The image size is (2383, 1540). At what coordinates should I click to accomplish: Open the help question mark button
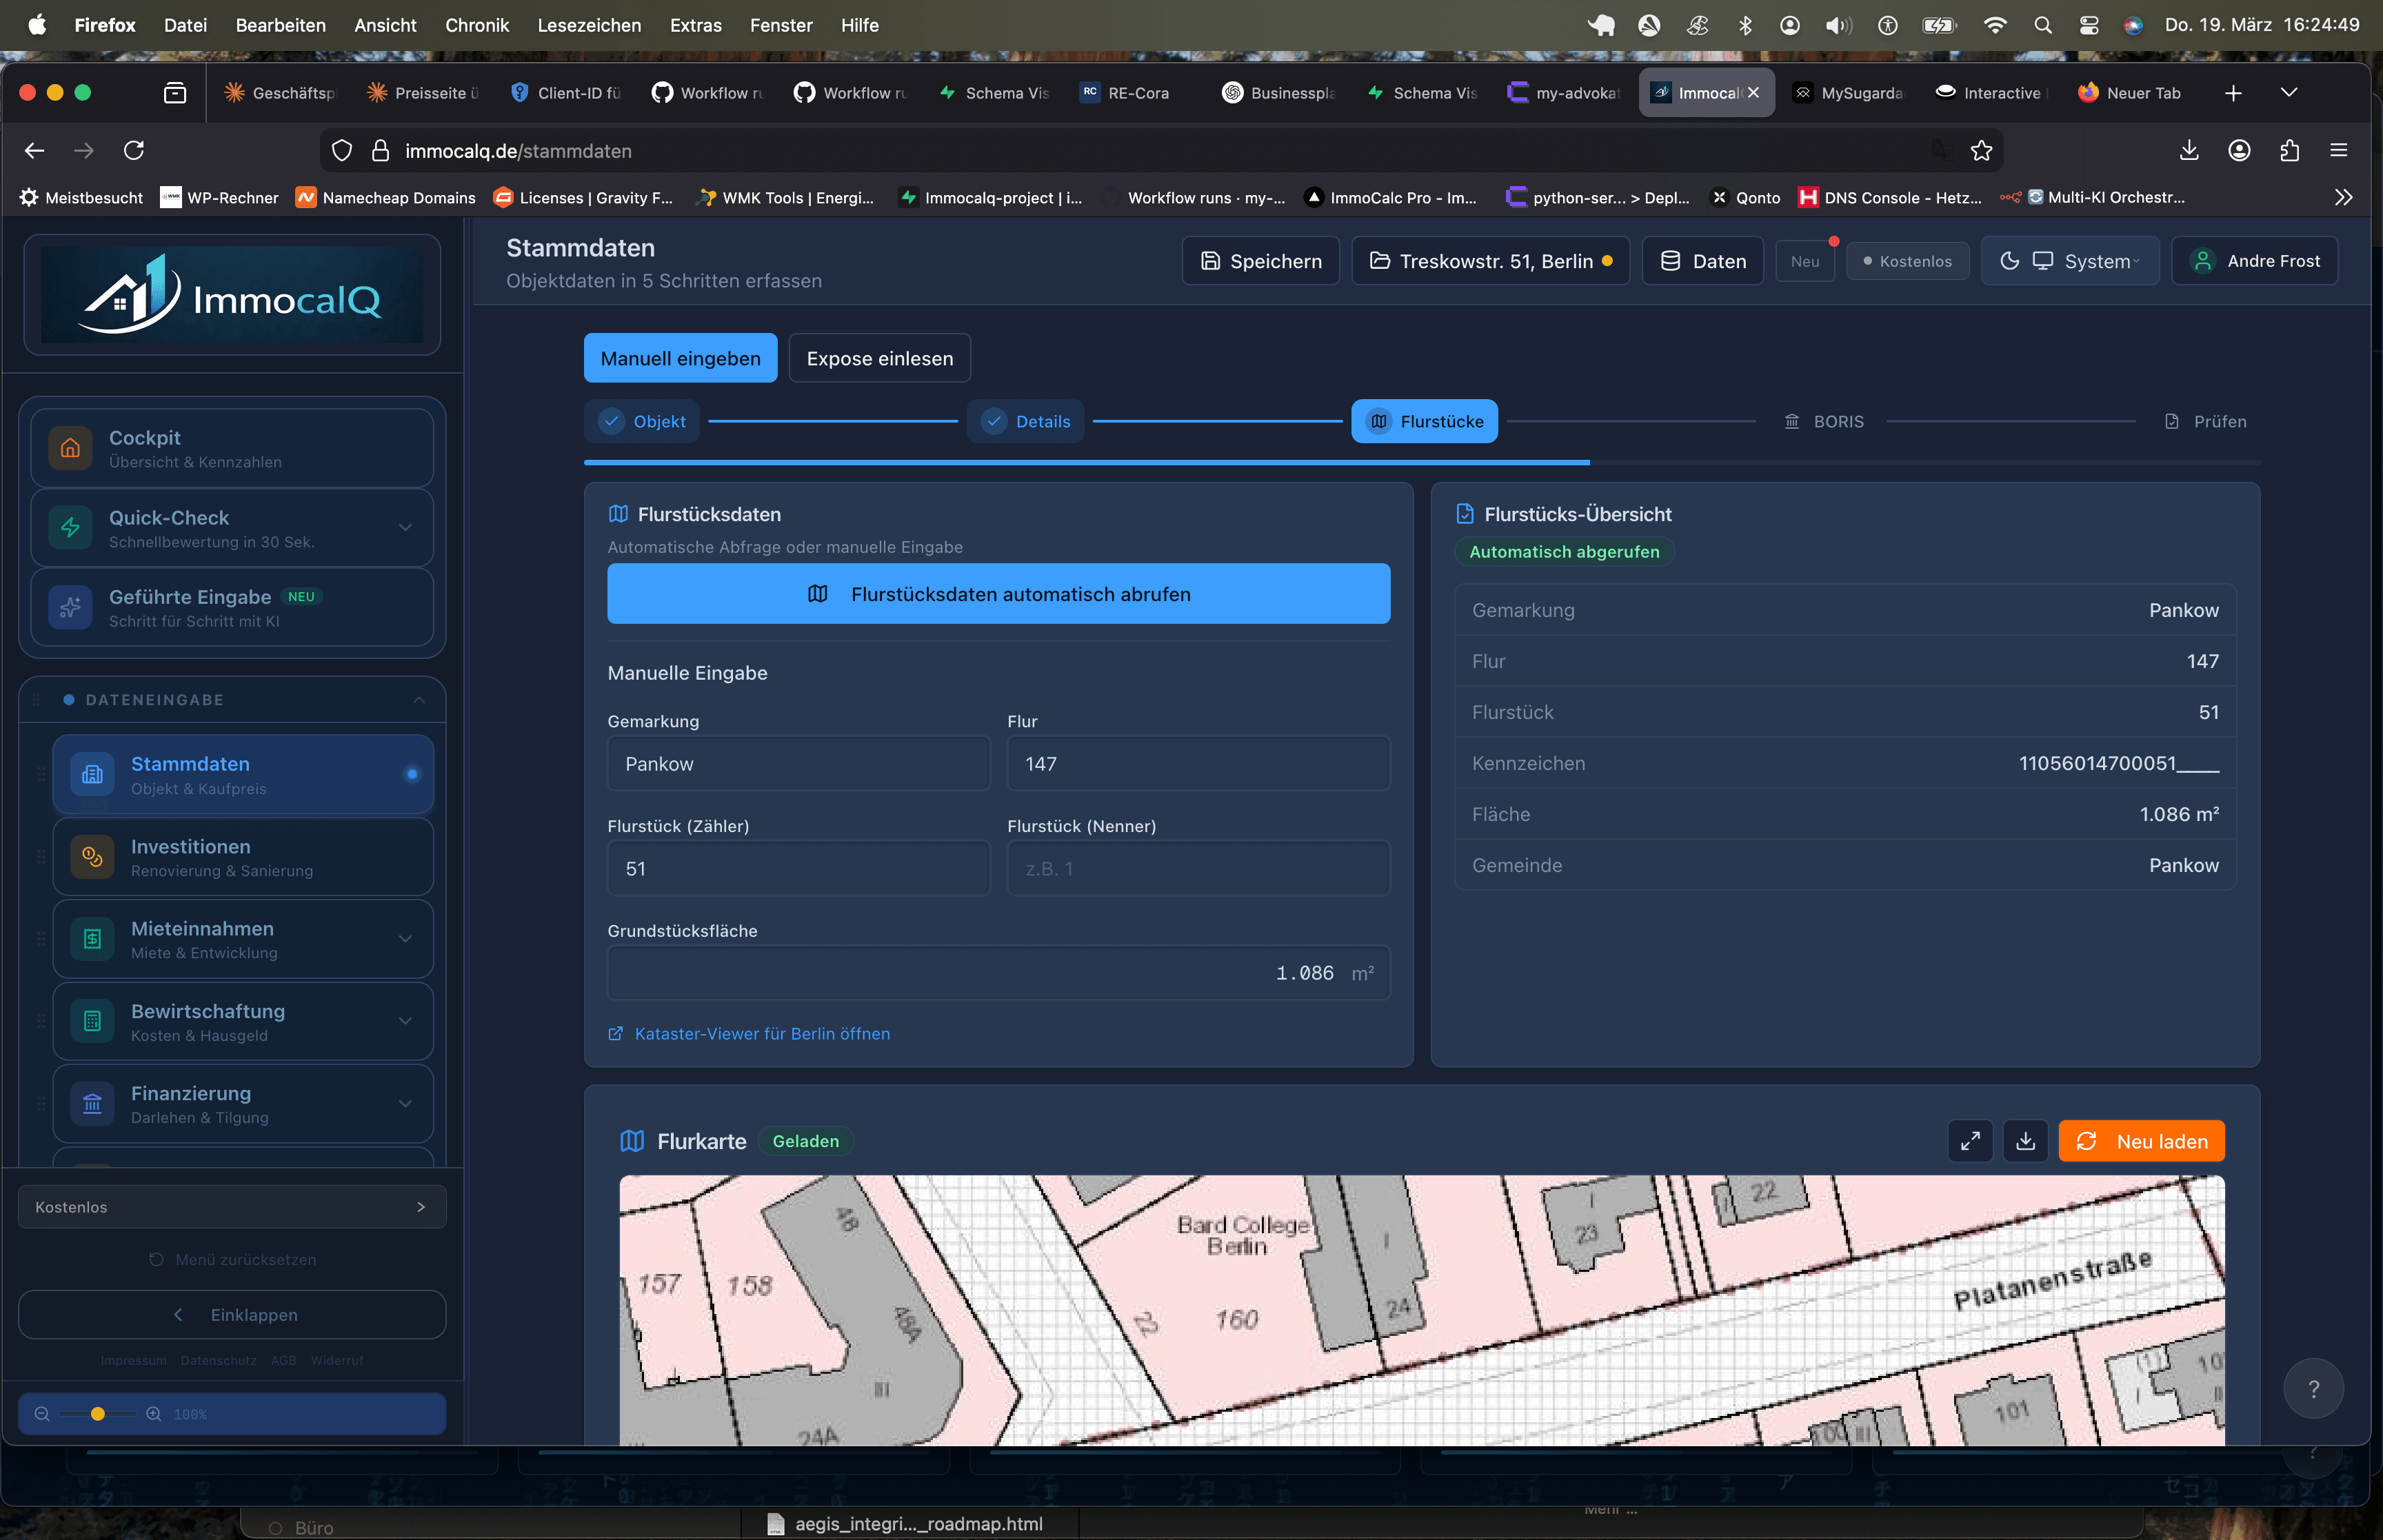[2313, 1388]
